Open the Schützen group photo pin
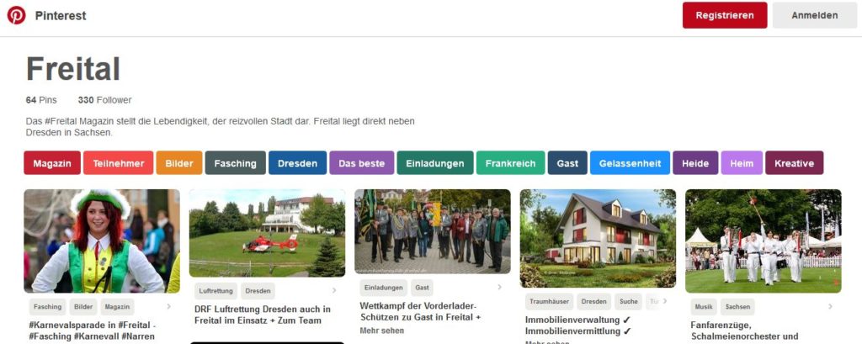862x344 pixels. [433, 231]
